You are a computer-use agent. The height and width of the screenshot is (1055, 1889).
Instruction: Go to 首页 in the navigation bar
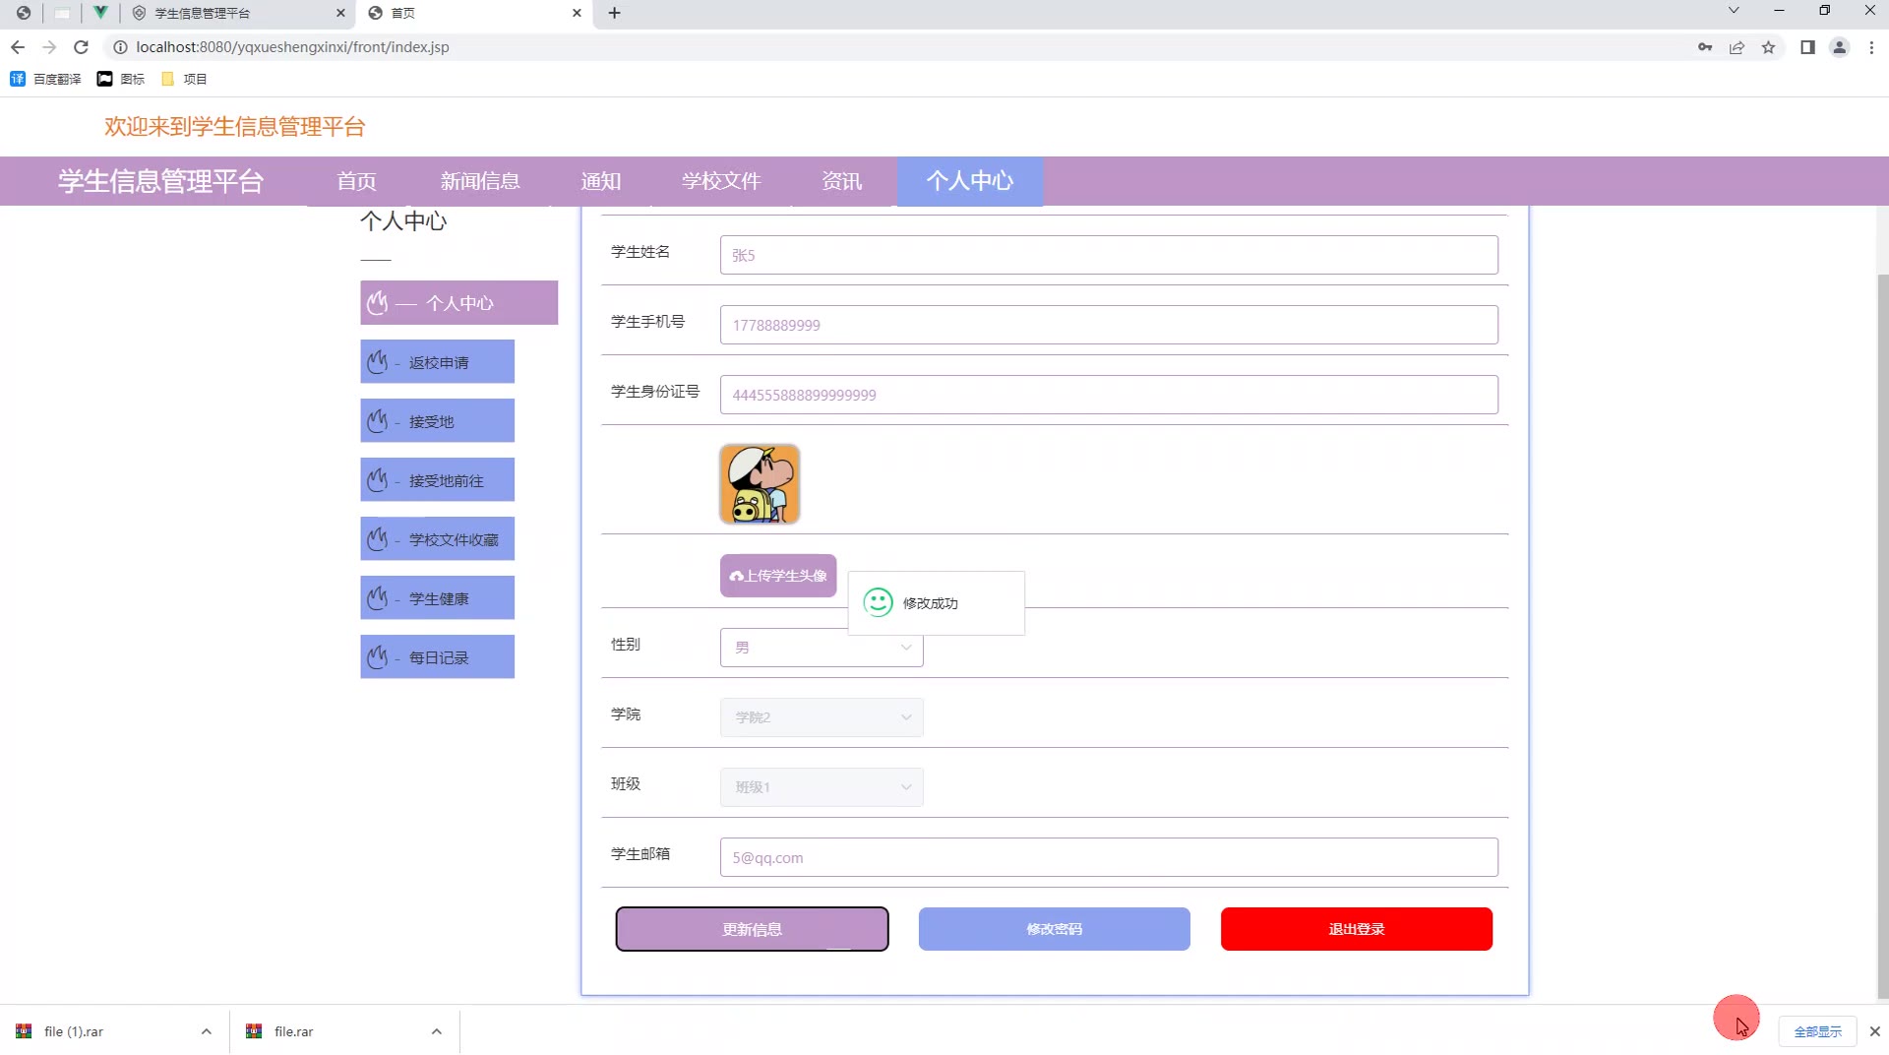(x=356, y=181)
